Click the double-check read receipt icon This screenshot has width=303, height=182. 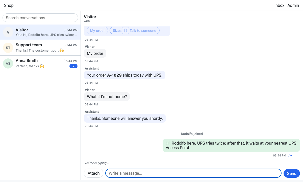[x=290, y=155]
